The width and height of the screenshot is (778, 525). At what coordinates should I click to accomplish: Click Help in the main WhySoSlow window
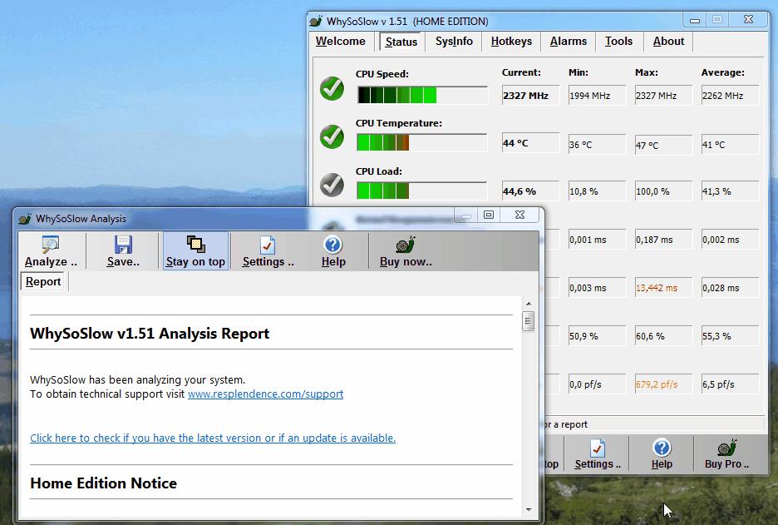coord(662,453)
